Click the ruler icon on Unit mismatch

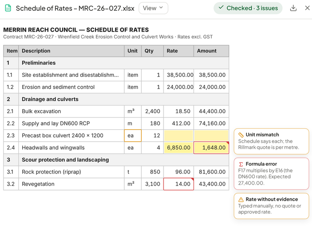(x=241, y=135)
